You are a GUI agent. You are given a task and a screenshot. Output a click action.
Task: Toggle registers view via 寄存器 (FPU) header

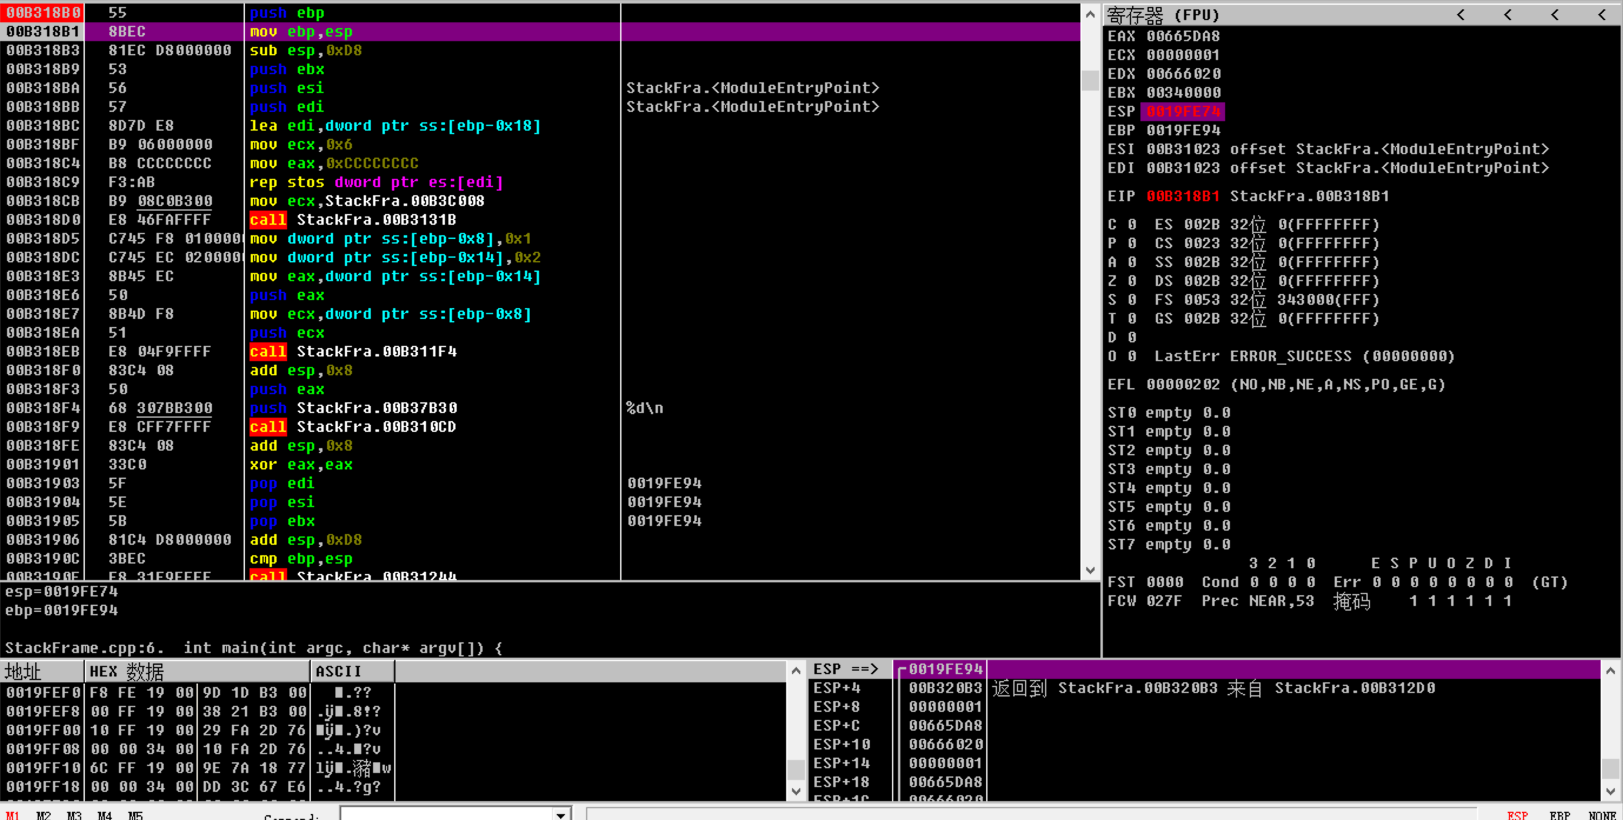click(x=1163, y=15)
